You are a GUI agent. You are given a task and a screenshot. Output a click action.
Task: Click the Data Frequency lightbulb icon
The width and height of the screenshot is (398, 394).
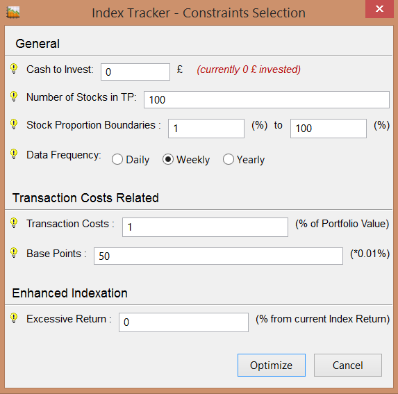tap(14, 154)
